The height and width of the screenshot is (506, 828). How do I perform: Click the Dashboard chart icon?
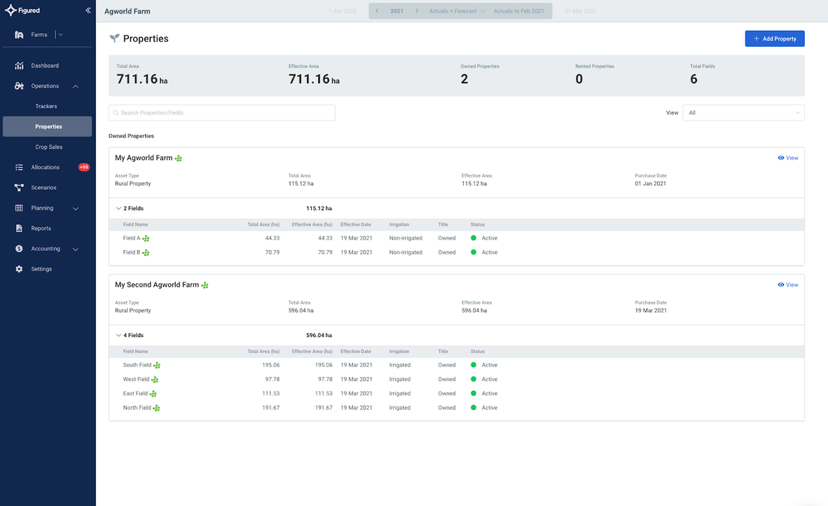tap(19, 65)
